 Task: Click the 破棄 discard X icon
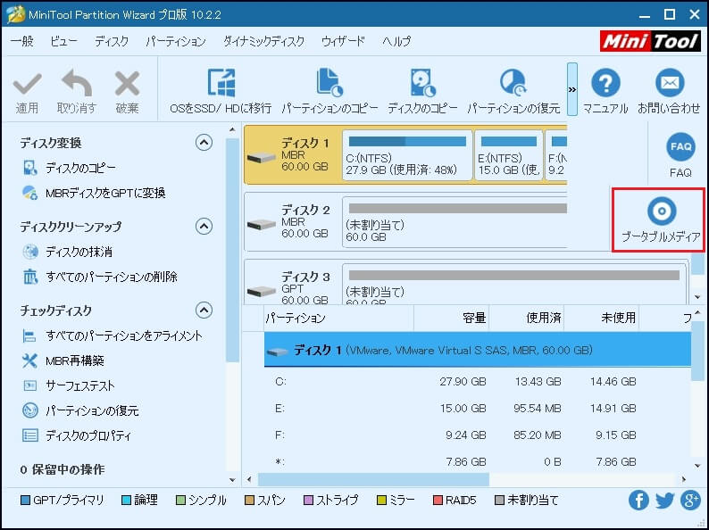[x=127, y=84]
